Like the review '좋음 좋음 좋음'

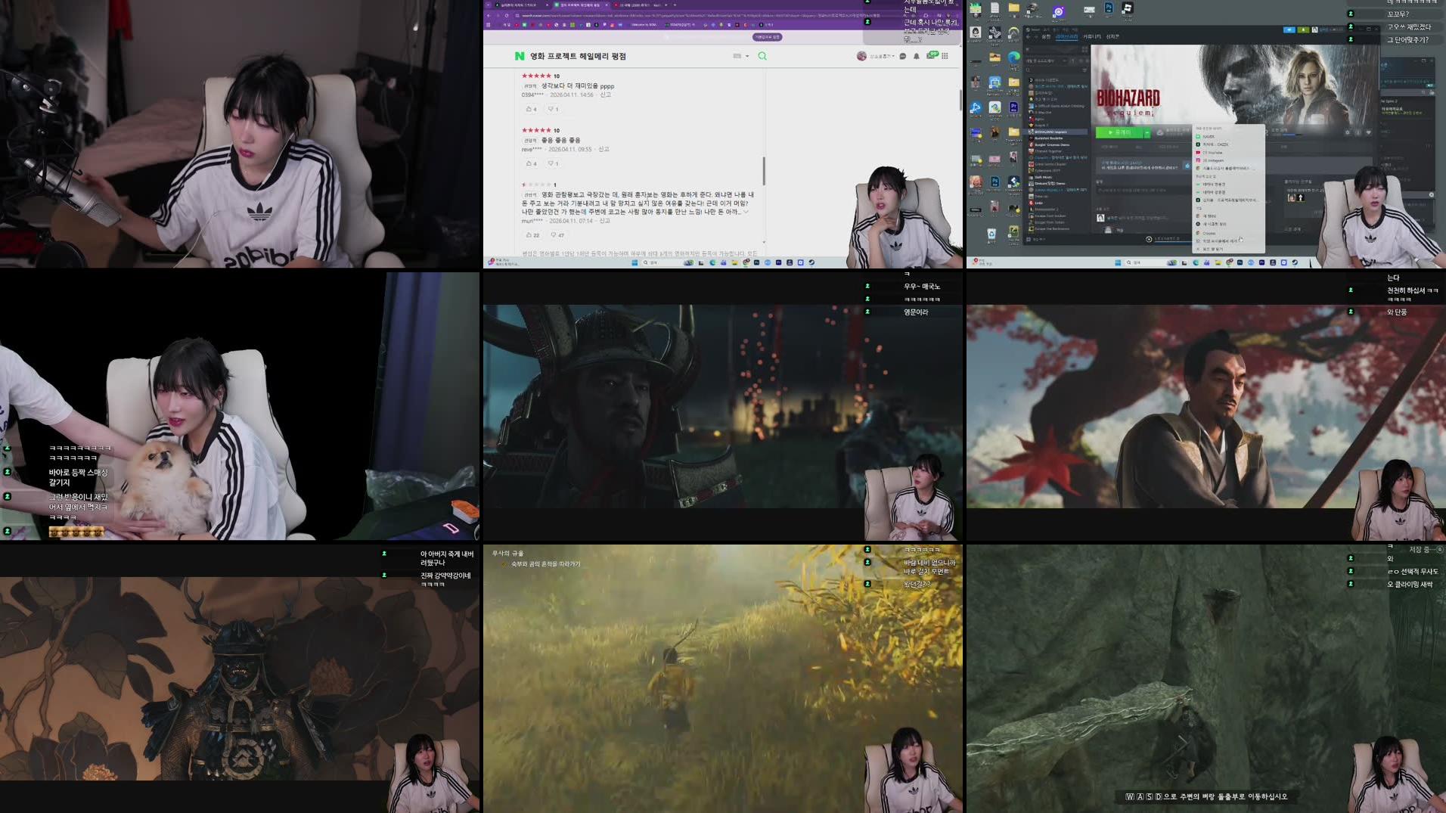click(531, 163)
